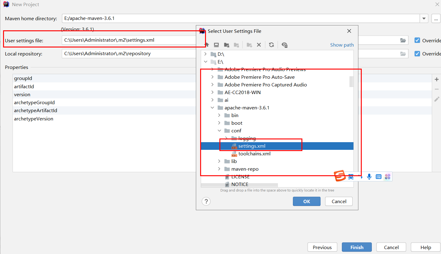Image resolution: width=441 pixels, height=254 pixels.
Task: Browse Maven home with ellipsis button
Action: tap(436, 18)
